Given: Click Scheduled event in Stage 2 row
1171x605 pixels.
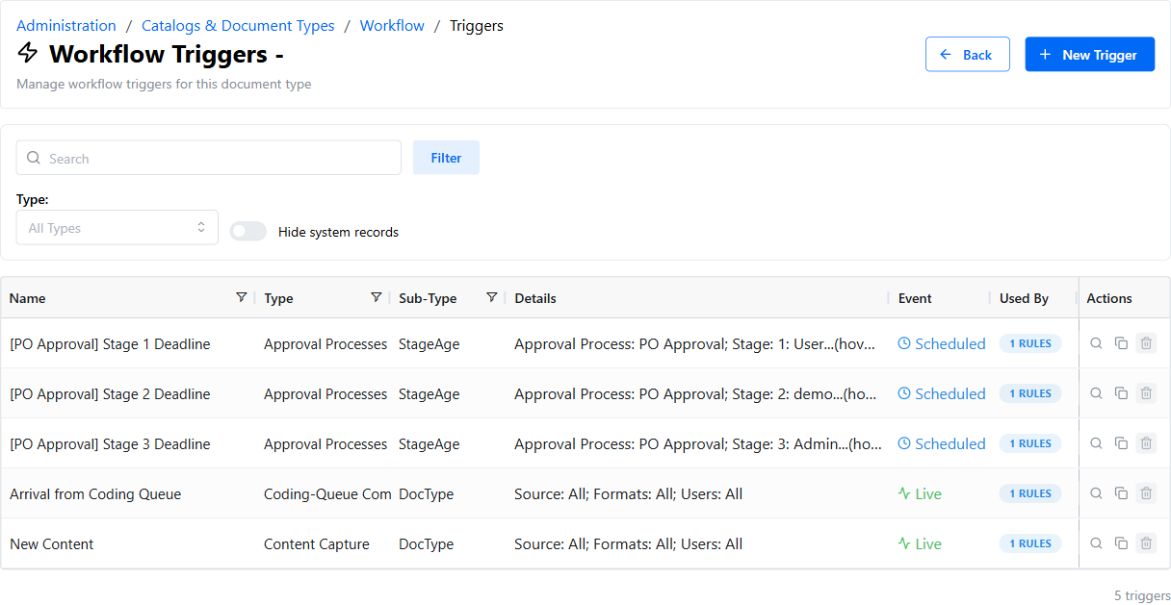Looking at the screenshot, I should click(942, 394).
